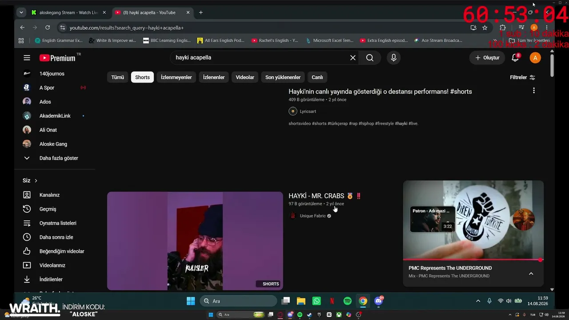Open the Lyricsart channel avatar
The image size is (569, 320).
[x=293, y=111]
